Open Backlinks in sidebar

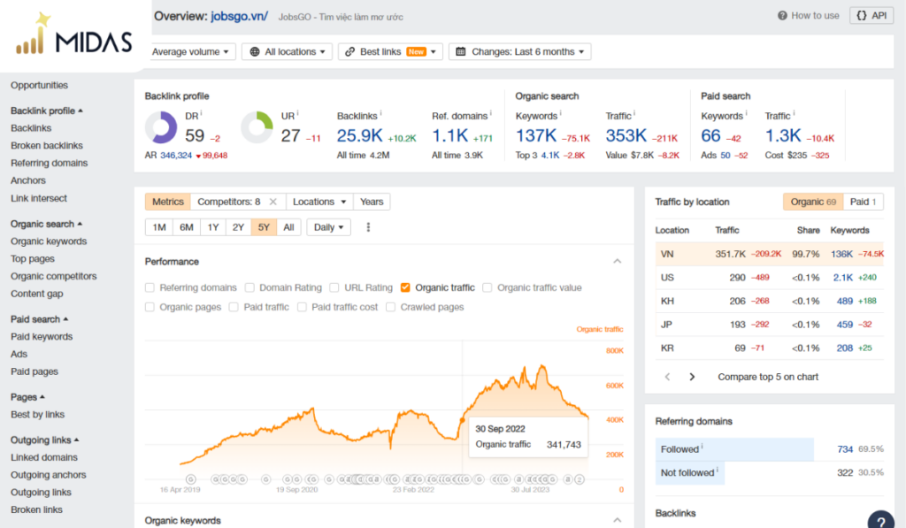click(x=31, y=128)
